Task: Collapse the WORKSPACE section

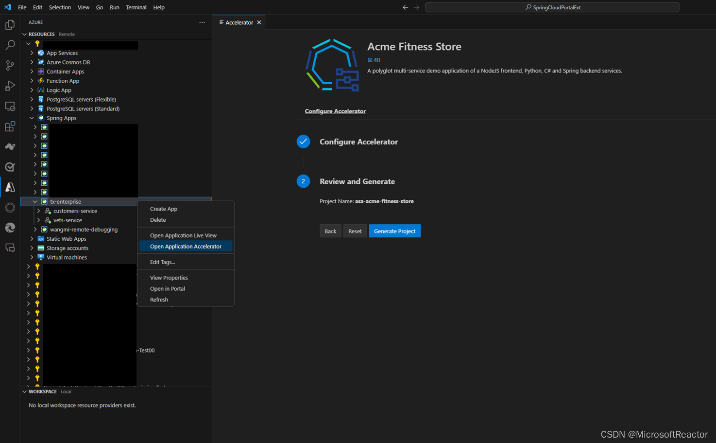Action: tap(24, 391)
